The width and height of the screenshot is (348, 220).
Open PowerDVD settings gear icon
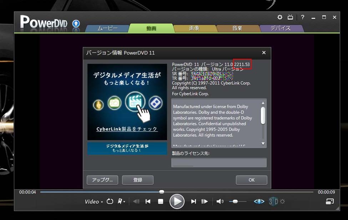(280, 17)
